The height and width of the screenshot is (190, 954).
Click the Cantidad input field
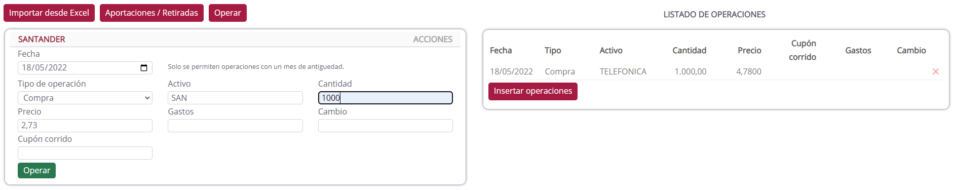385,98
